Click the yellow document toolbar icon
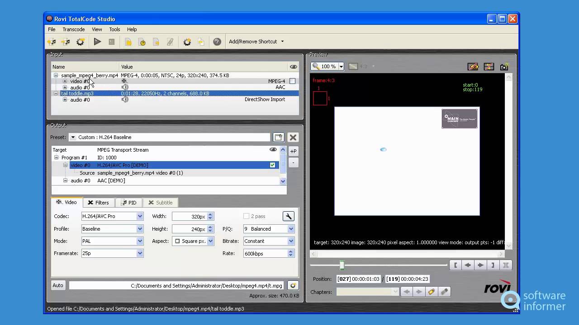 coord(128,42)
